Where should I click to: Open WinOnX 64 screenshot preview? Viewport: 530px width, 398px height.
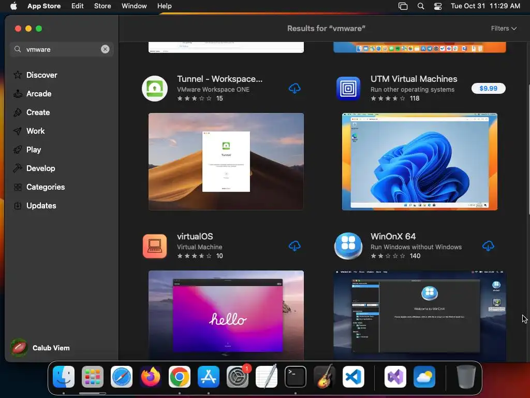419,315
